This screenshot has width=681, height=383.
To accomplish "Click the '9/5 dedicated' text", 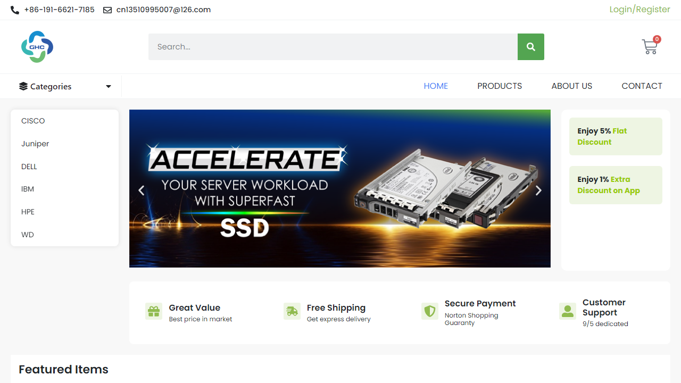I will click(605, 323).
